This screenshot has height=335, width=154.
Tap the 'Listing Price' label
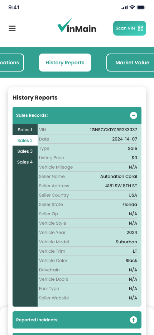pos(51,158)
